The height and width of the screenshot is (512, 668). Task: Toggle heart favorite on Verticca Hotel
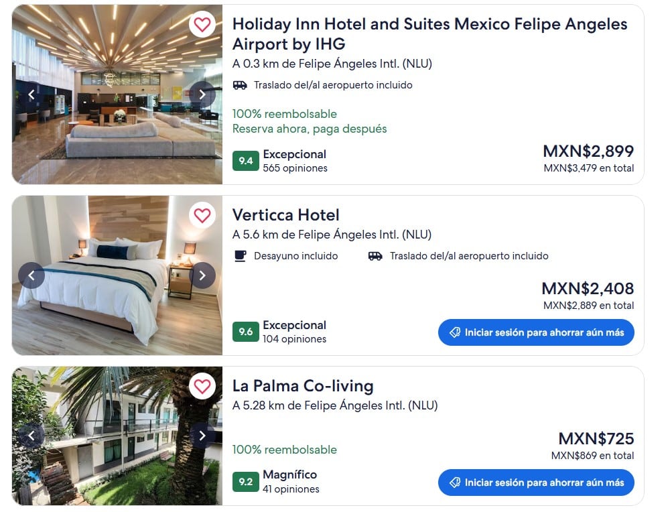pyautogui.click(x=202, y=215)
